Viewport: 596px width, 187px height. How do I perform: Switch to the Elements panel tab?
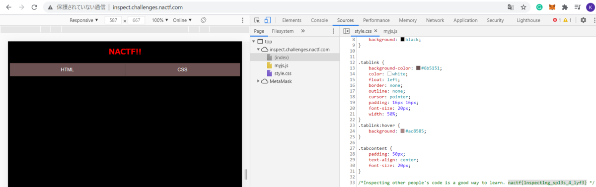point(292,20)
